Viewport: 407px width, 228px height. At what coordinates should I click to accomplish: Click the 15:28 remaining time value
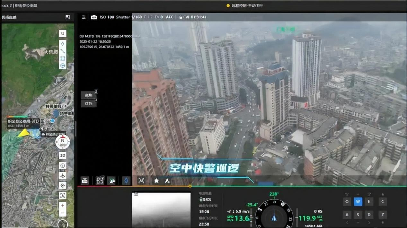click(x=204, y=212)
